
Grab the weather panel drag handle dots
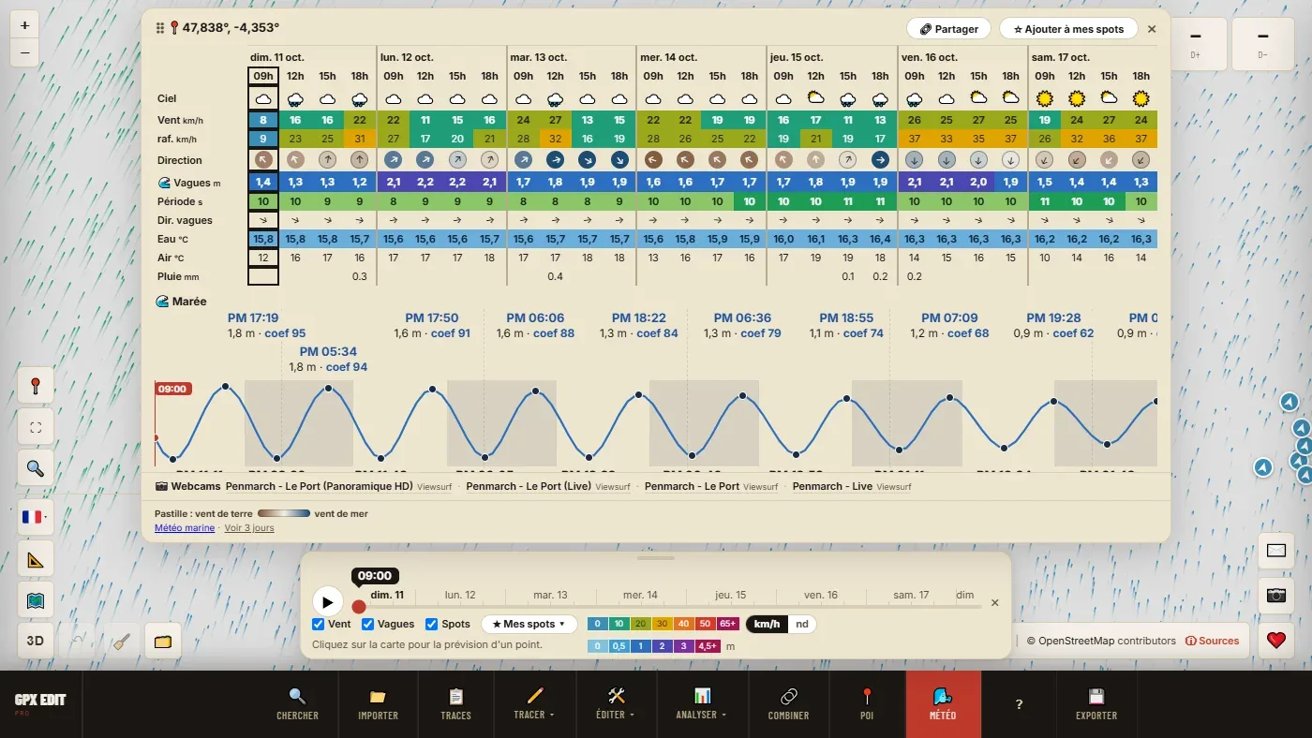click(160, 28)
